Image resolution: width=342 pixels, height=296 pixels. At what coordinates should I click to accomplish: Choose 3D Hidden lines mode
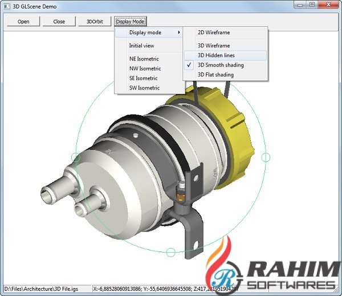225,55
